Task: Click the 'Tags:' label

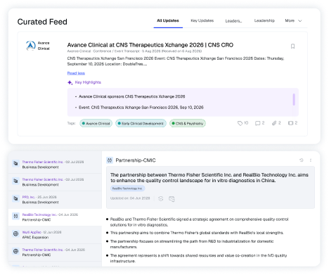Action: [72, 123]
